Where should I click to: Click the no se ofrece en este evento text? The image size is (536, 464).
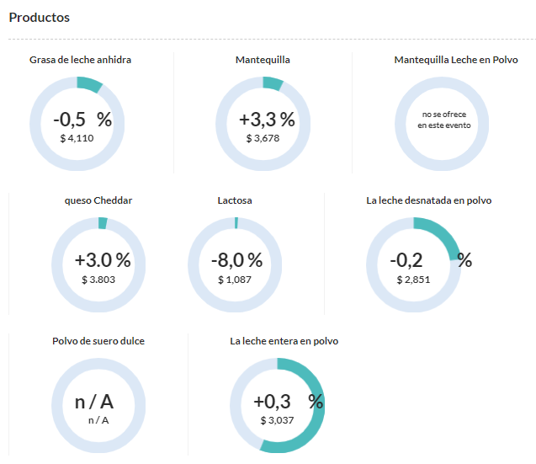[444, 120]
